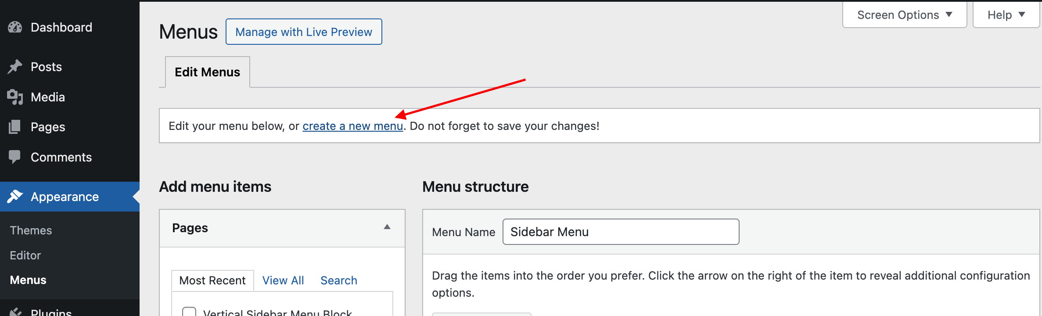Select the View All tab
Viewport: 1042px width, 316px height.
click(283, 280)
